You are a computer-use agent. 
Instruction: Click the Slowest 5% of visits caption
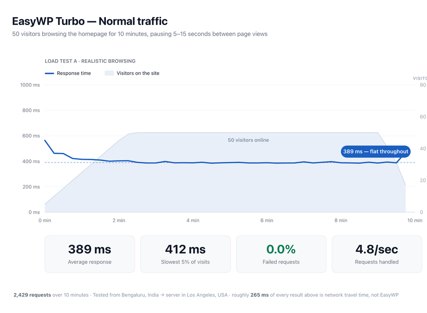[186, 262]
